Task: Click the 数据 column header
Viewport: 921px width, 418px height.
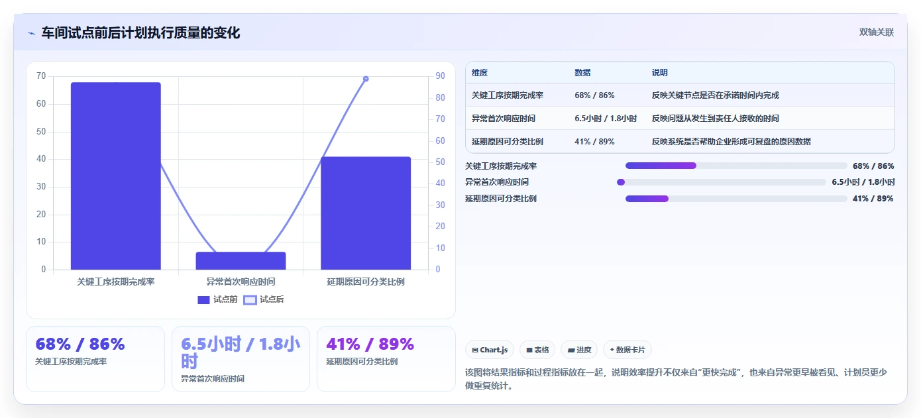Action: point(583,73)
